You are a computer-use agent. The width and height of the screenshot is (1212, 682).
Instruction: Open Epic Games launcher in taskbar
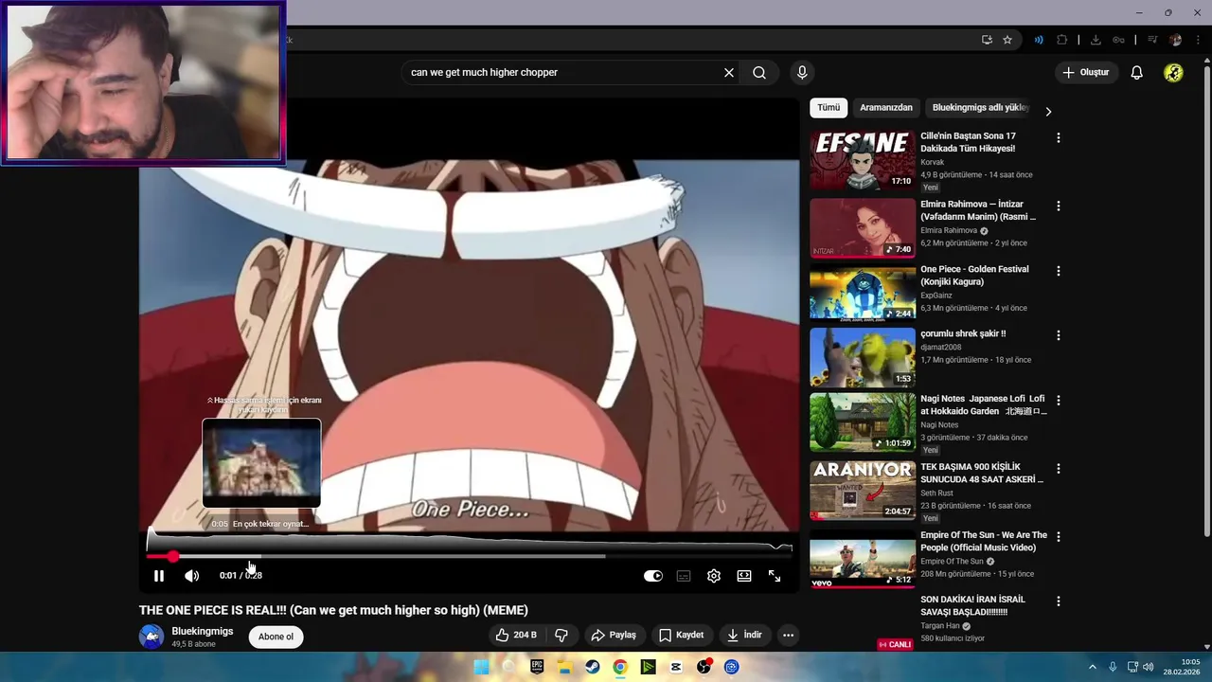click(x=537, y=667)
